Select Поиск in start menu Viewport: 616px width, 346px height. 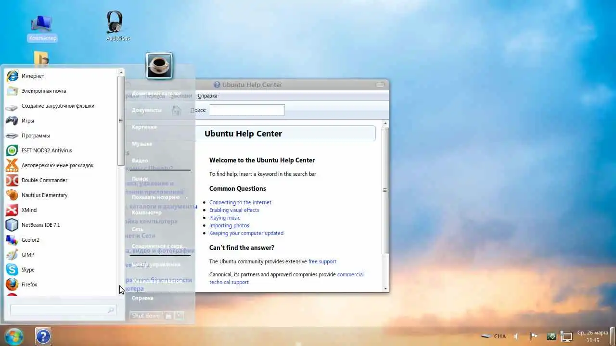coord(140,179)
